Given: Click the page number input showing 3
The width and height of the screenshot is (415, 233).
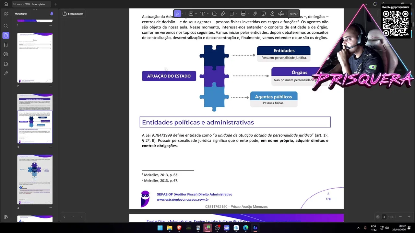Looking at the screenshot, I should pyautogui.click(x=384, y=217).
